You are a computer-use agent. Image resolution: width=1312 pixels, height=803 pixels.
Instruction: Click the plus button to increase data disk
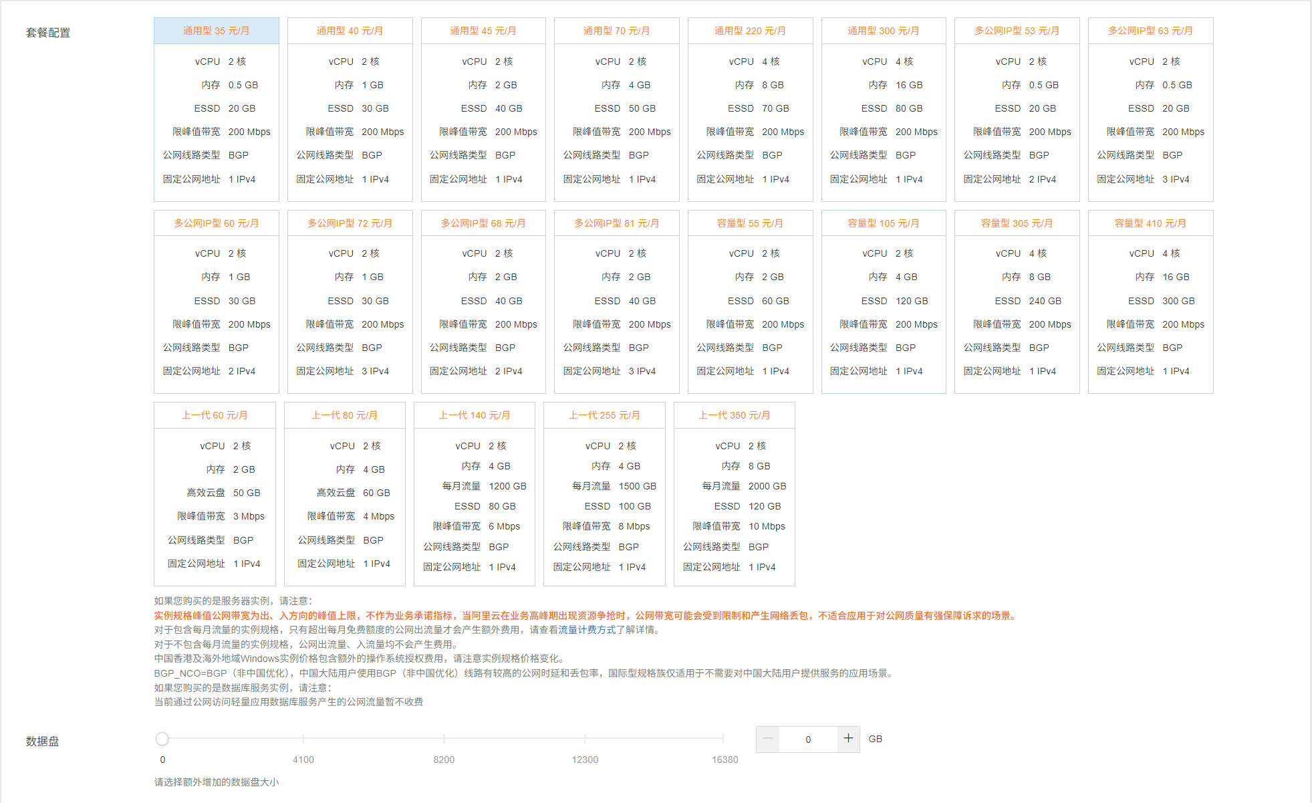[x=848, y=739]
